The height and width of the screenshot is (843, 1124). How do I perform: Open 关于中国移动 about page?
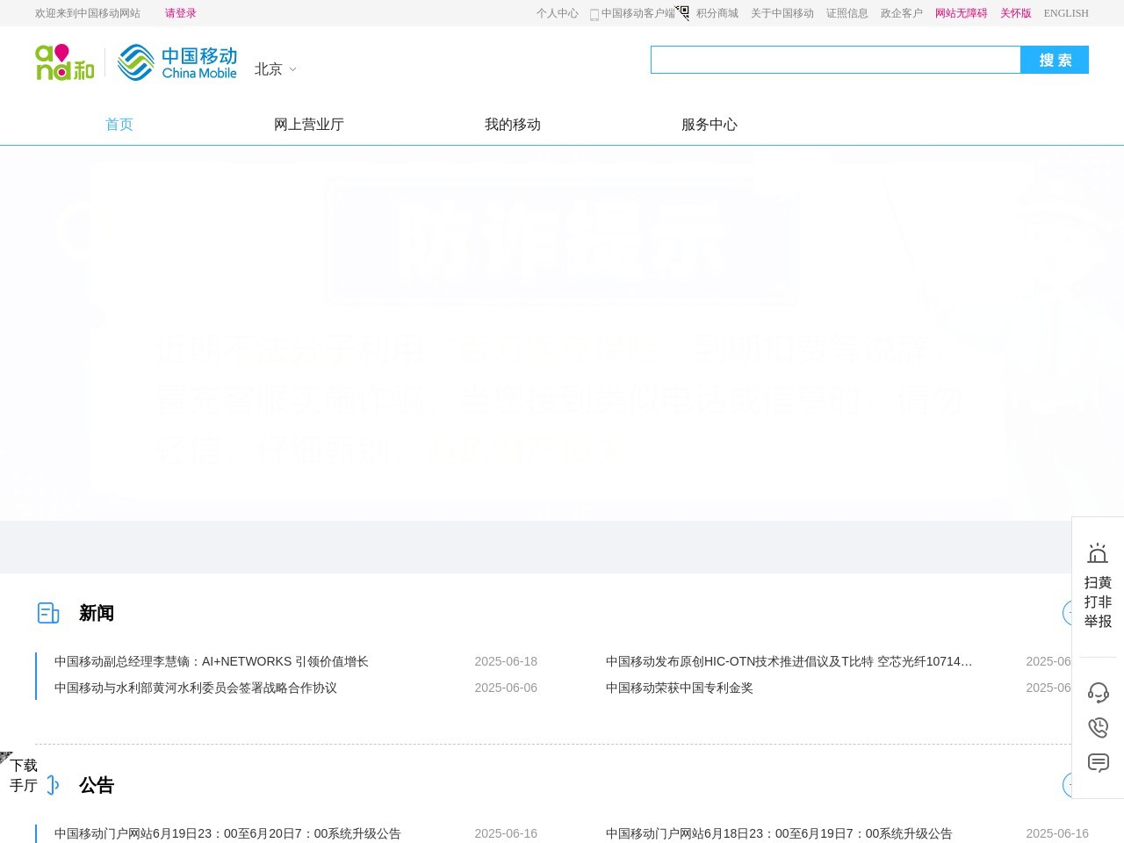782,13
